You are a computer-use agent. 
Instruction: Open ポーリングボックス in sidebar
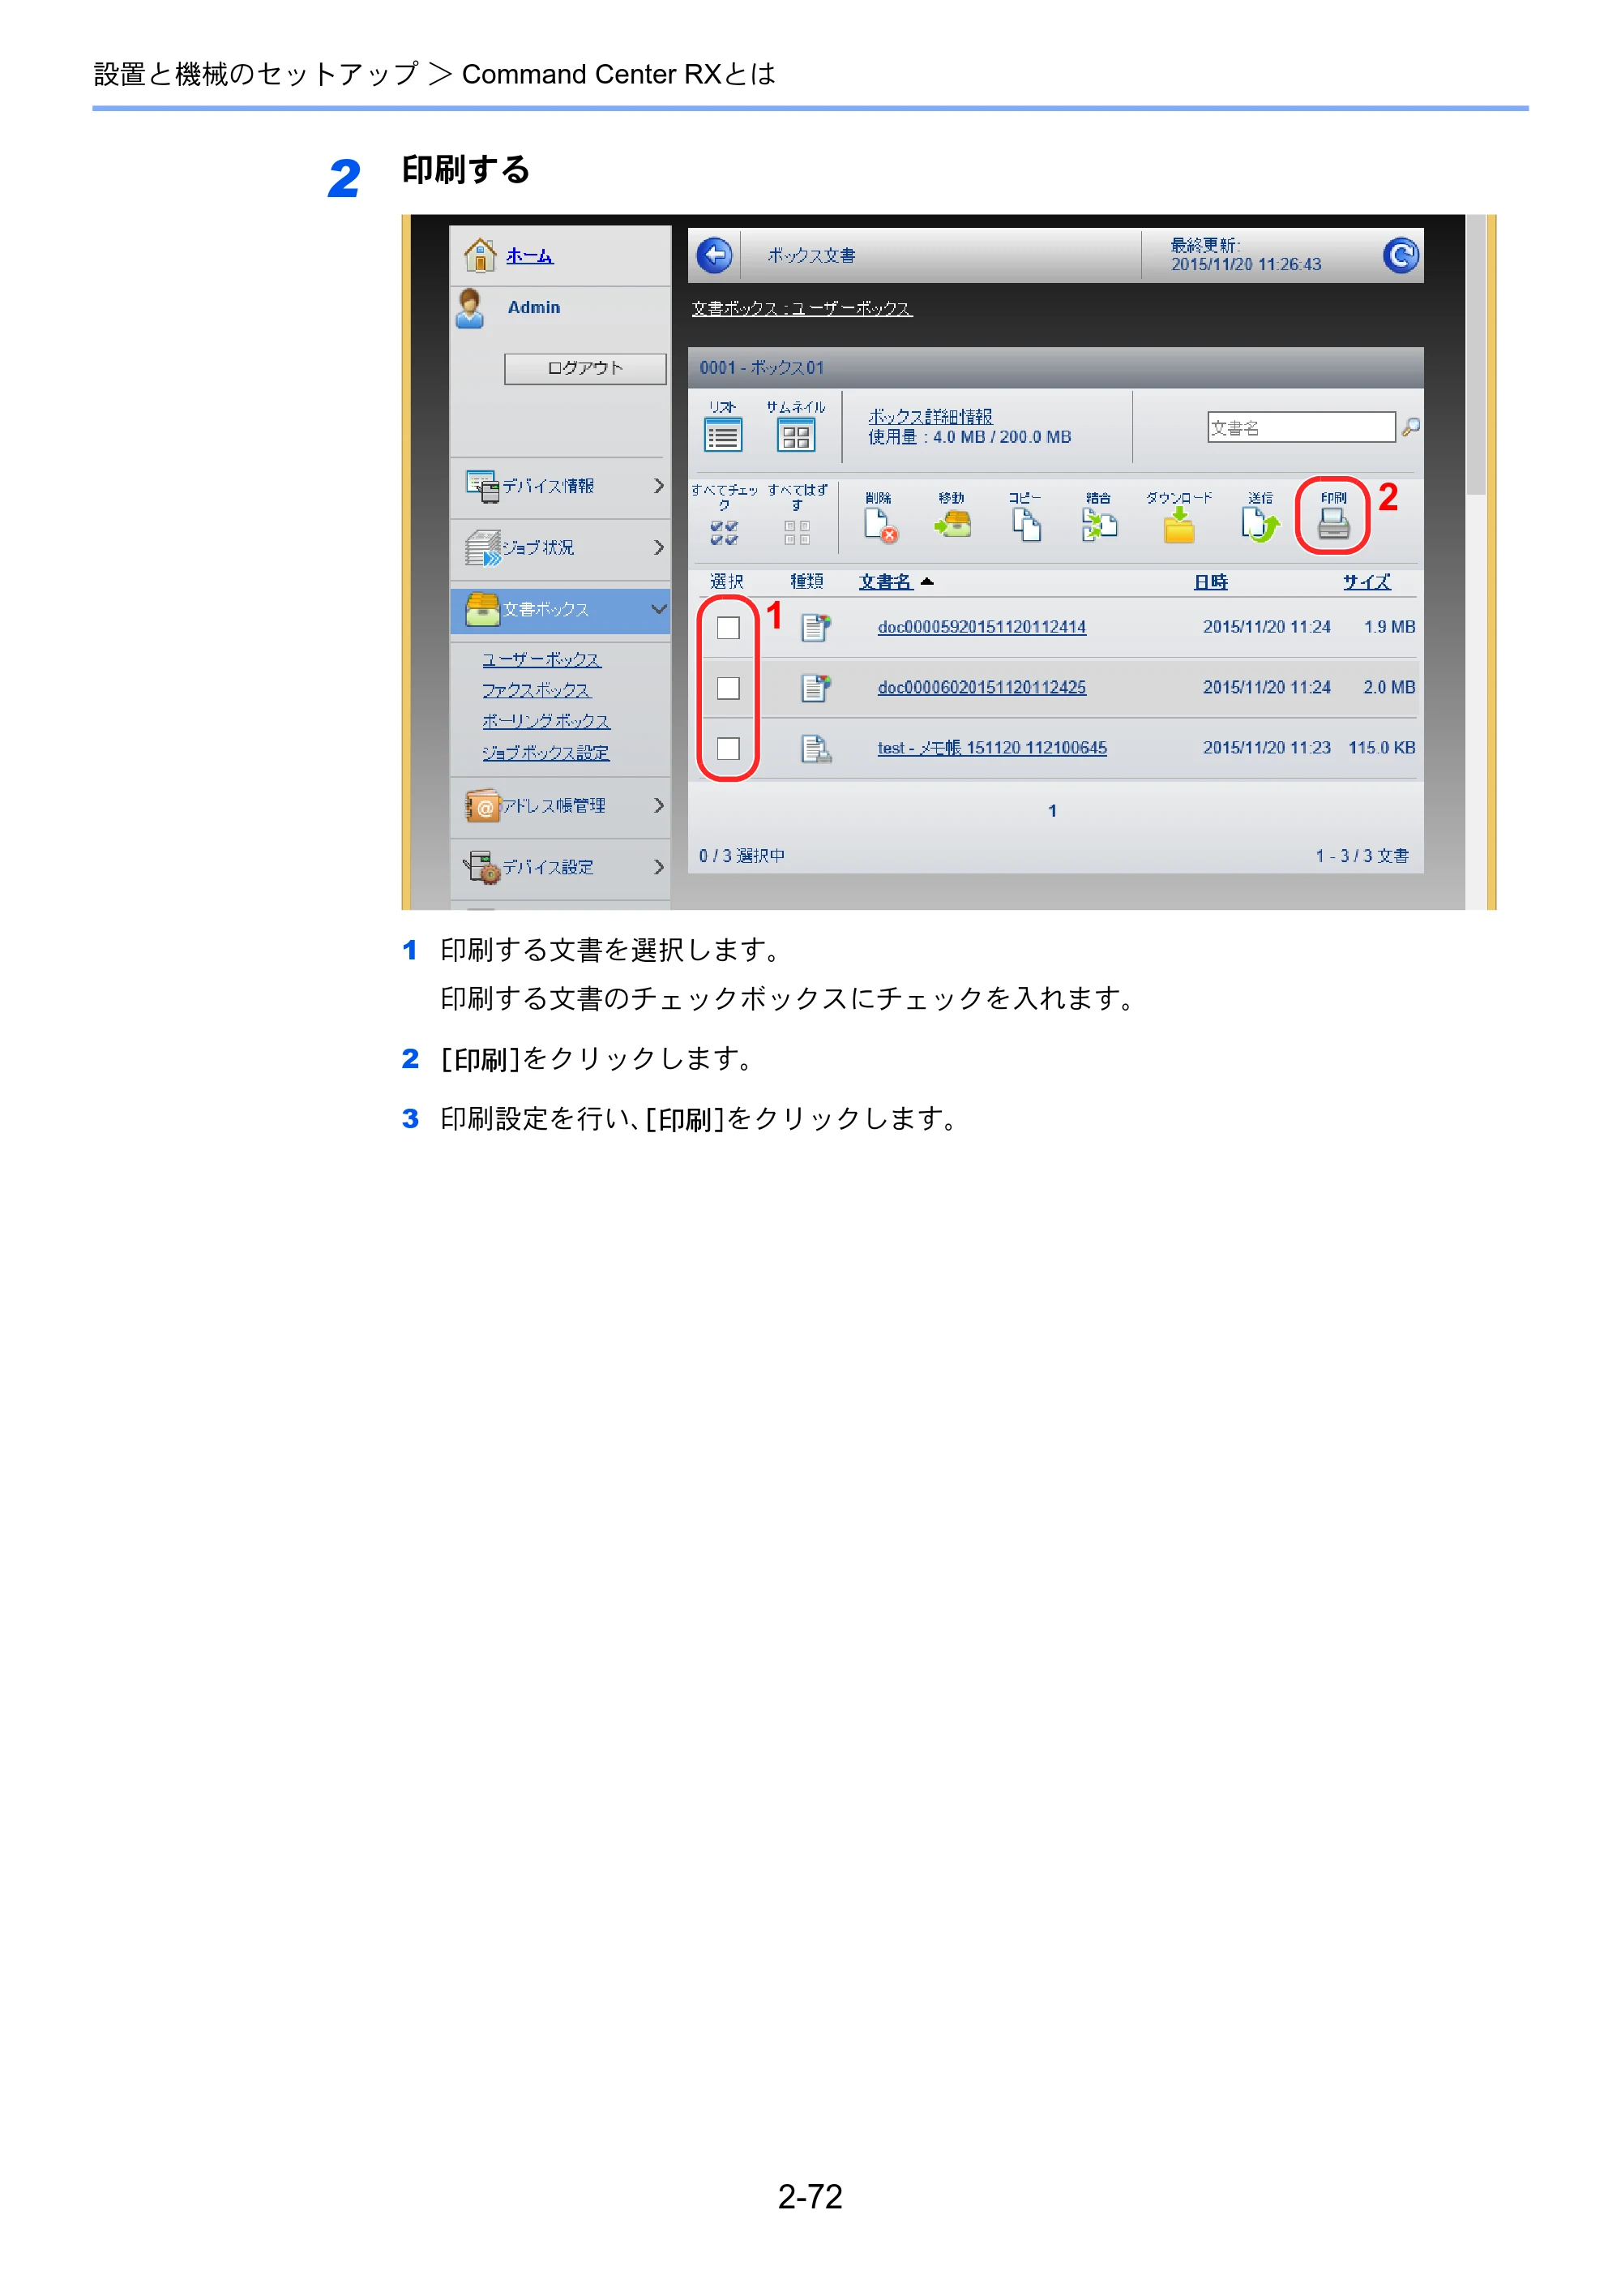coord(545,721)
